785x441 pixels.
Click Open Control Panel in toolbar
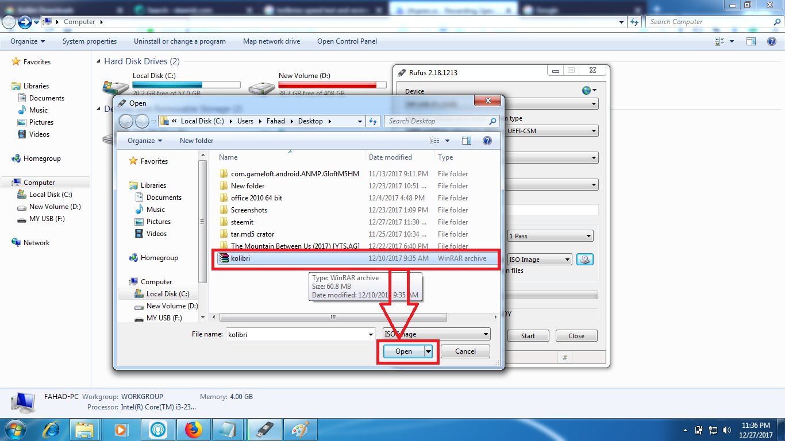347,41
